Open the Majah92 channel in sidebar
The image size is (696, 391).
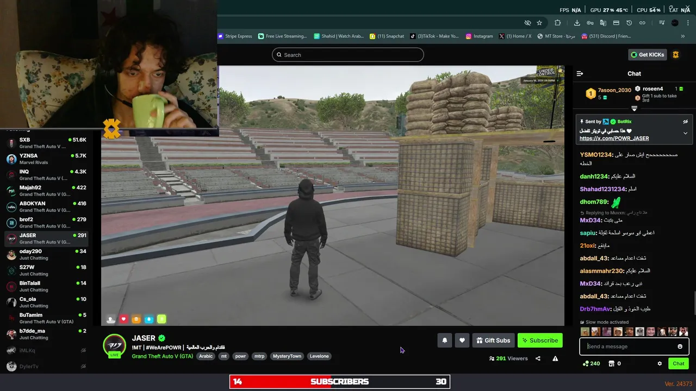tap(46, 191)
